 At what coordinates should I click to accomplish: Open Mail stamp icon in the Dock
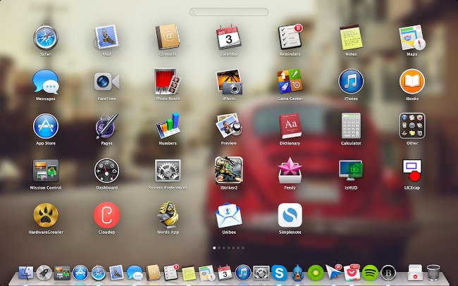[x=116, y=273]
